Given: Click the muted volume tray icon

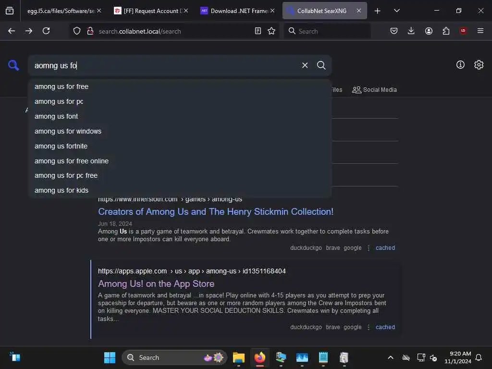Looking at the screenshot, I should [x=433, y=357].
